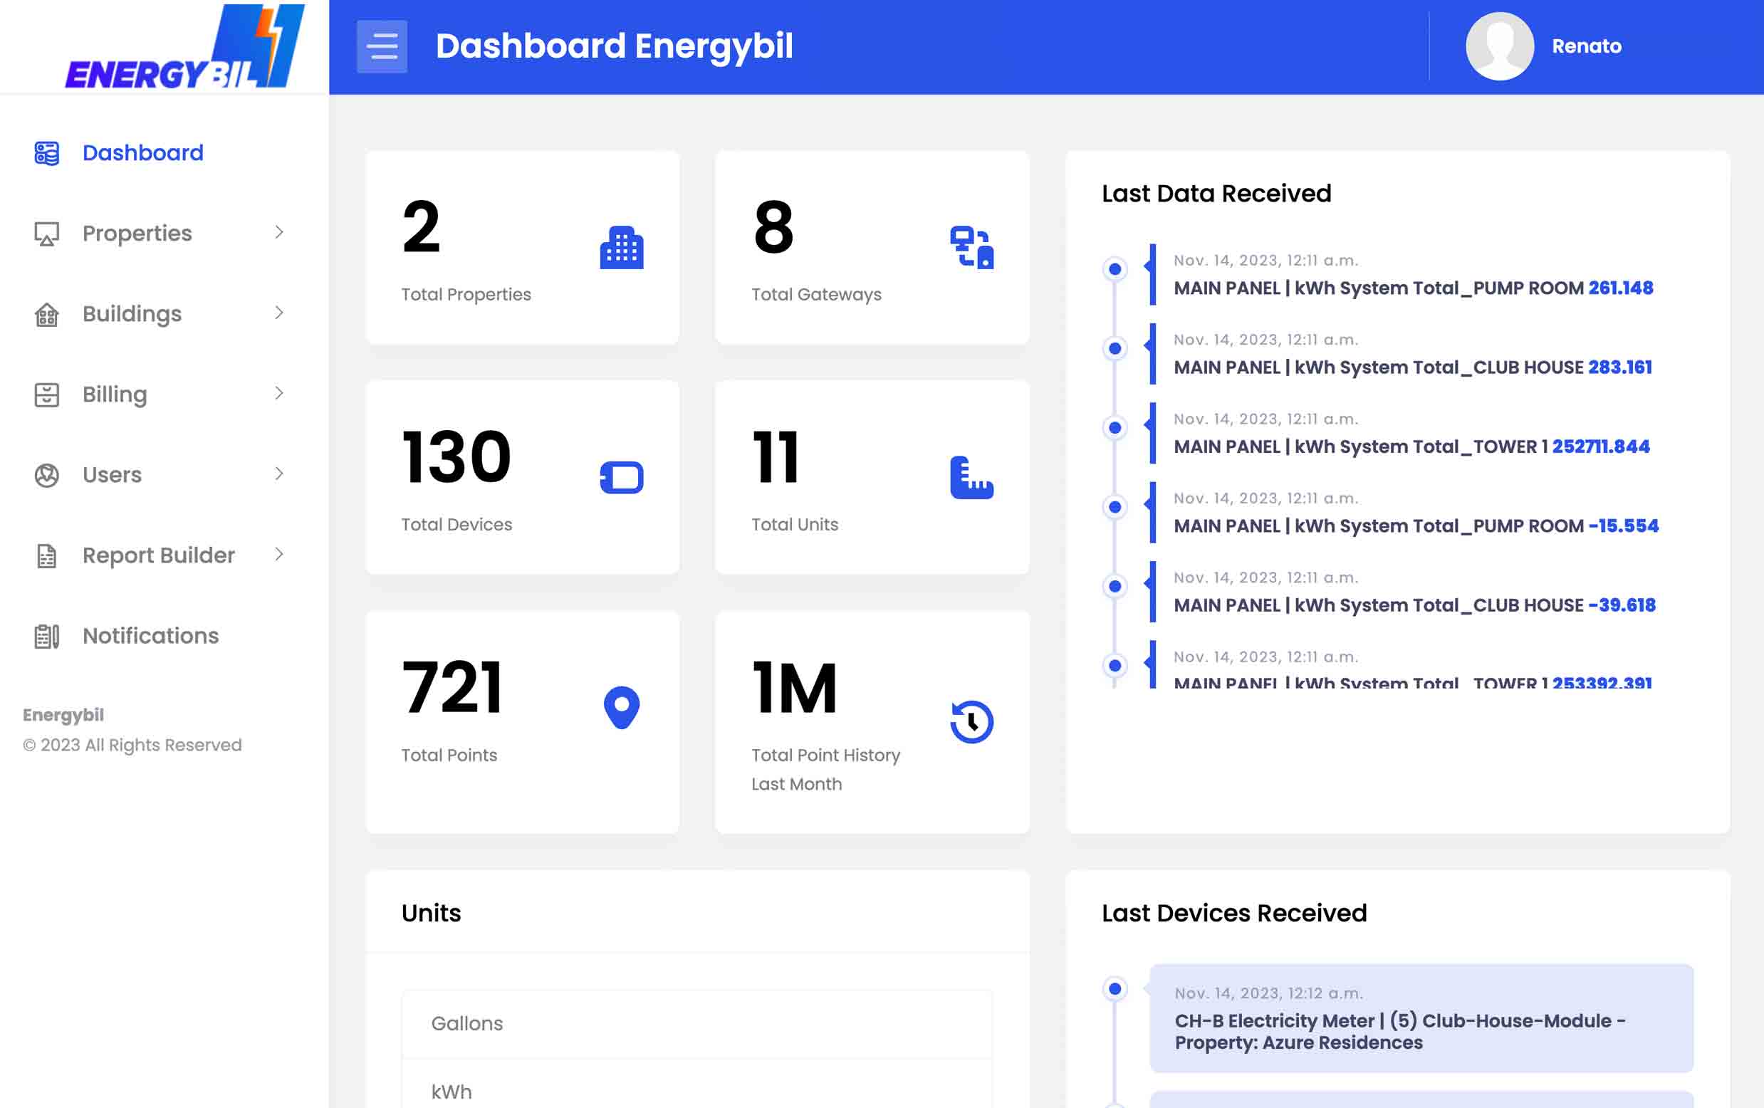The height and width of the screenshot is (1108, 1764).
Task: Click the timeline dot beside CH-B Electricity Meter
Action: (x=1115, y=989)
